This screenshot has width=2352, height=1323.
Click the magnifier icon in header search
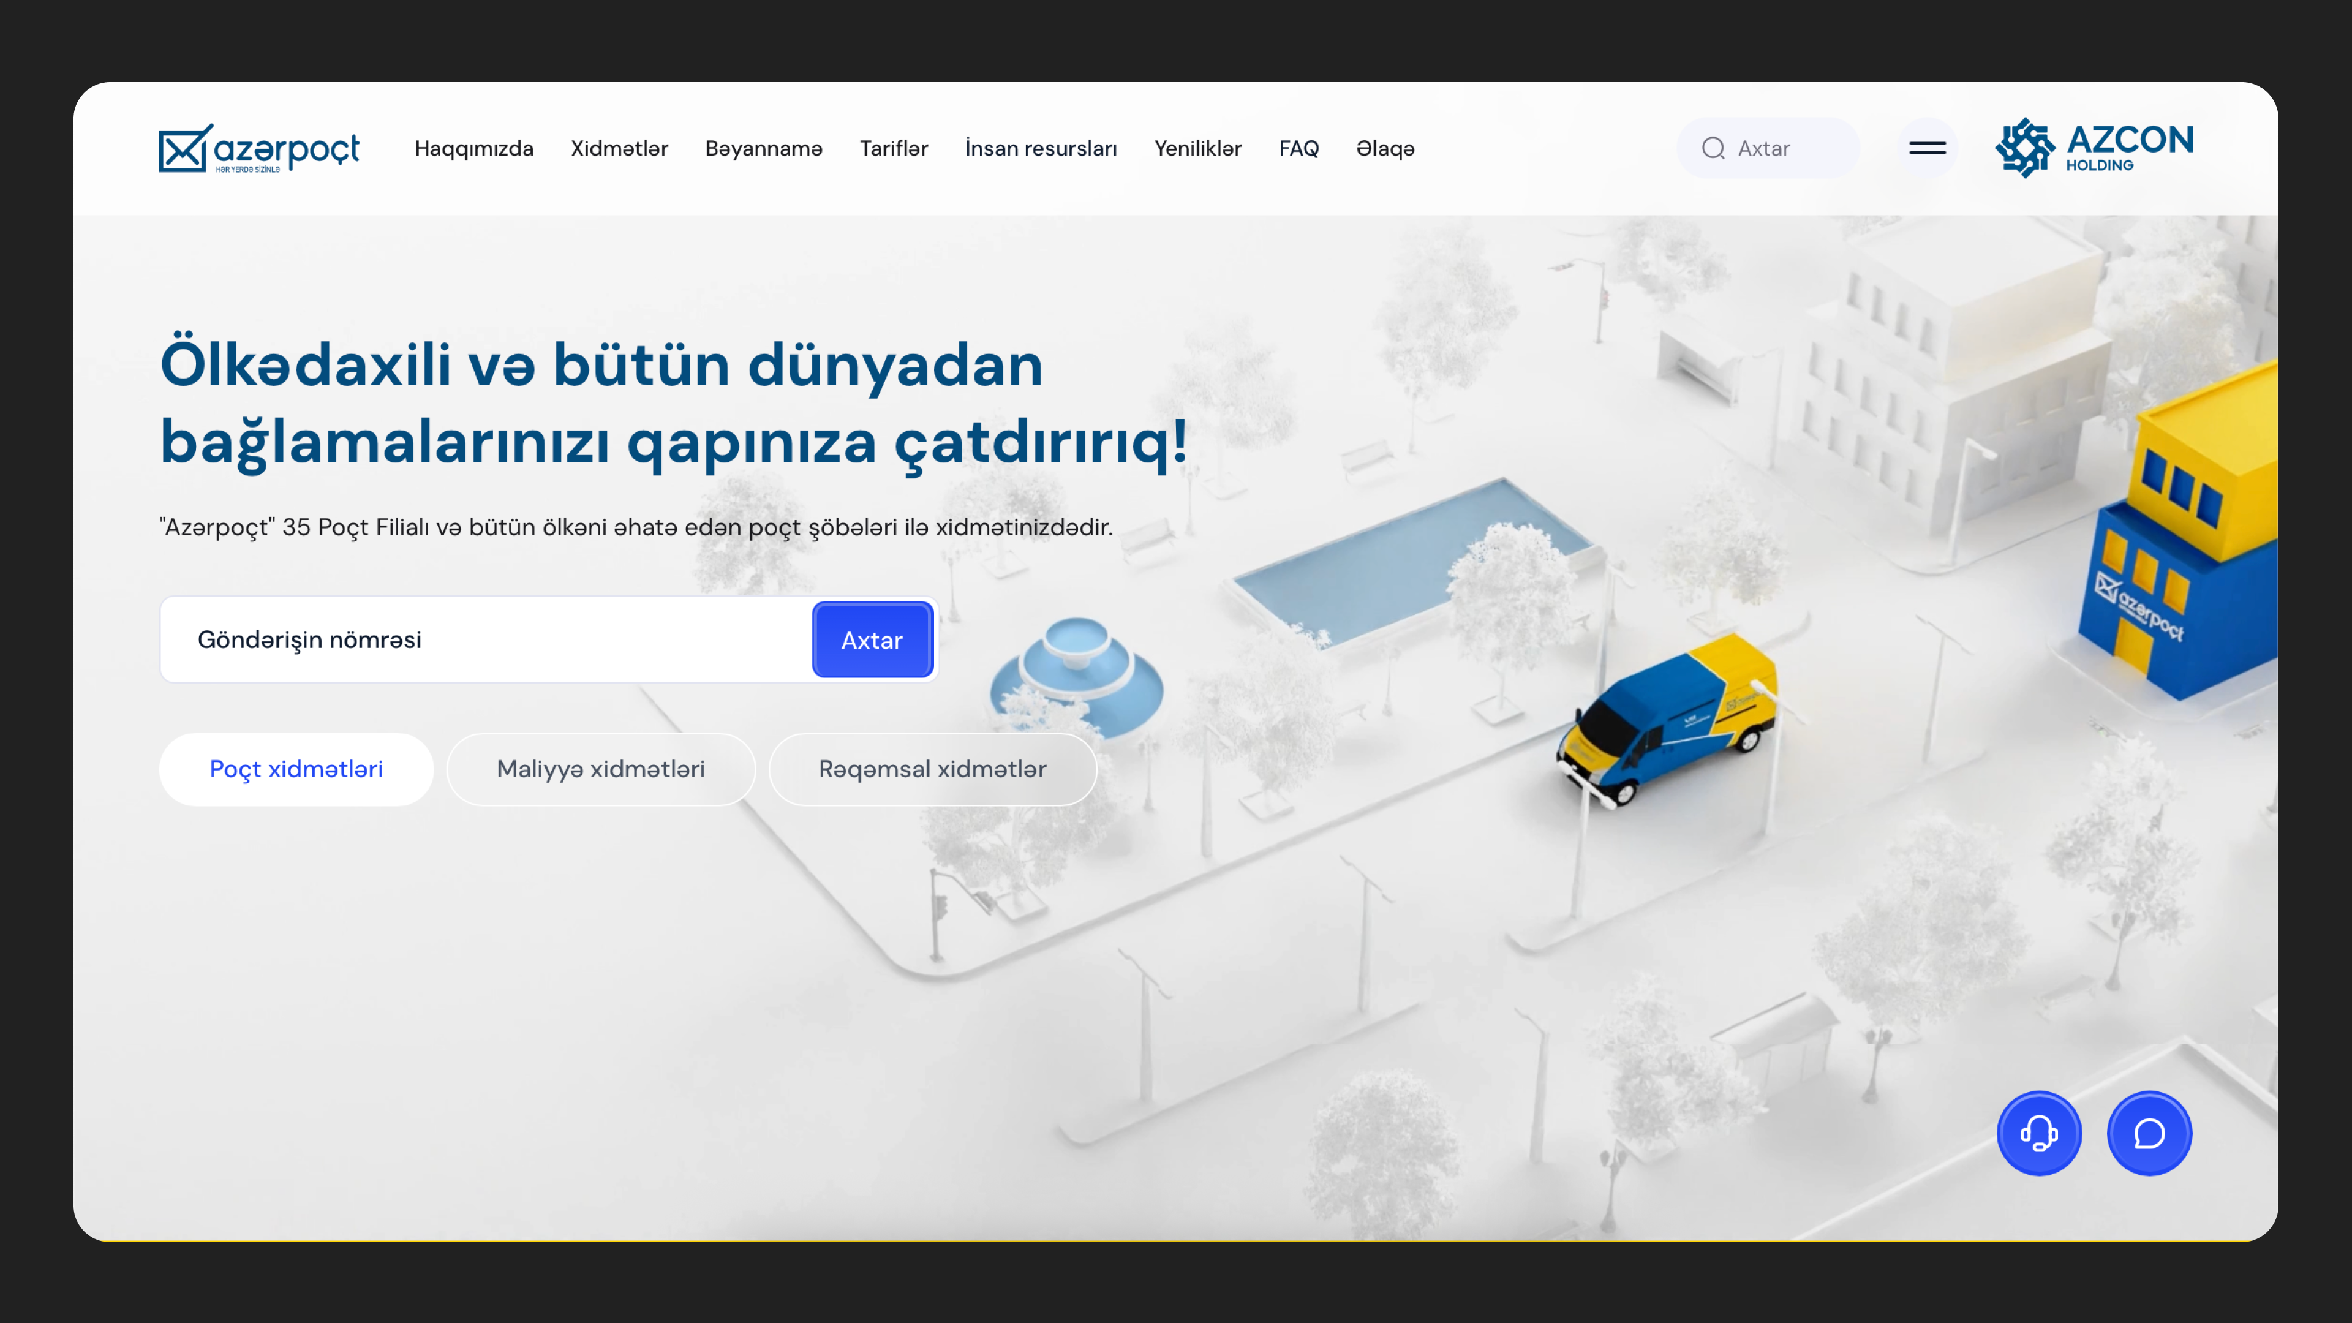(x=1713, y=148)
